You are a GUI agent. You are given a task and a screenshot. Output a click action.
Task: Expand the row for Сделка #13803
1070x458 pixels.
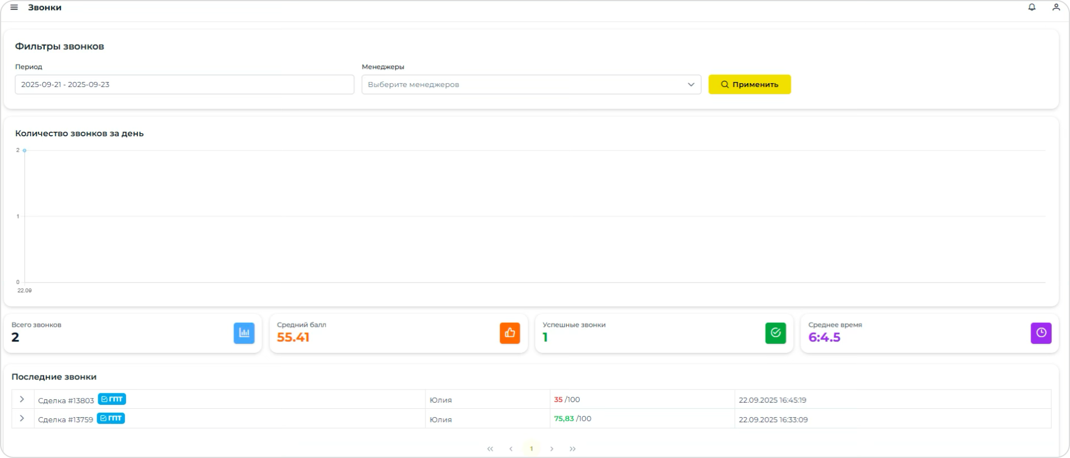point(22,399)
